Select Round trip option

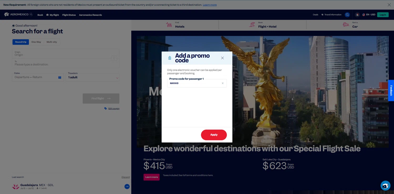21,42
